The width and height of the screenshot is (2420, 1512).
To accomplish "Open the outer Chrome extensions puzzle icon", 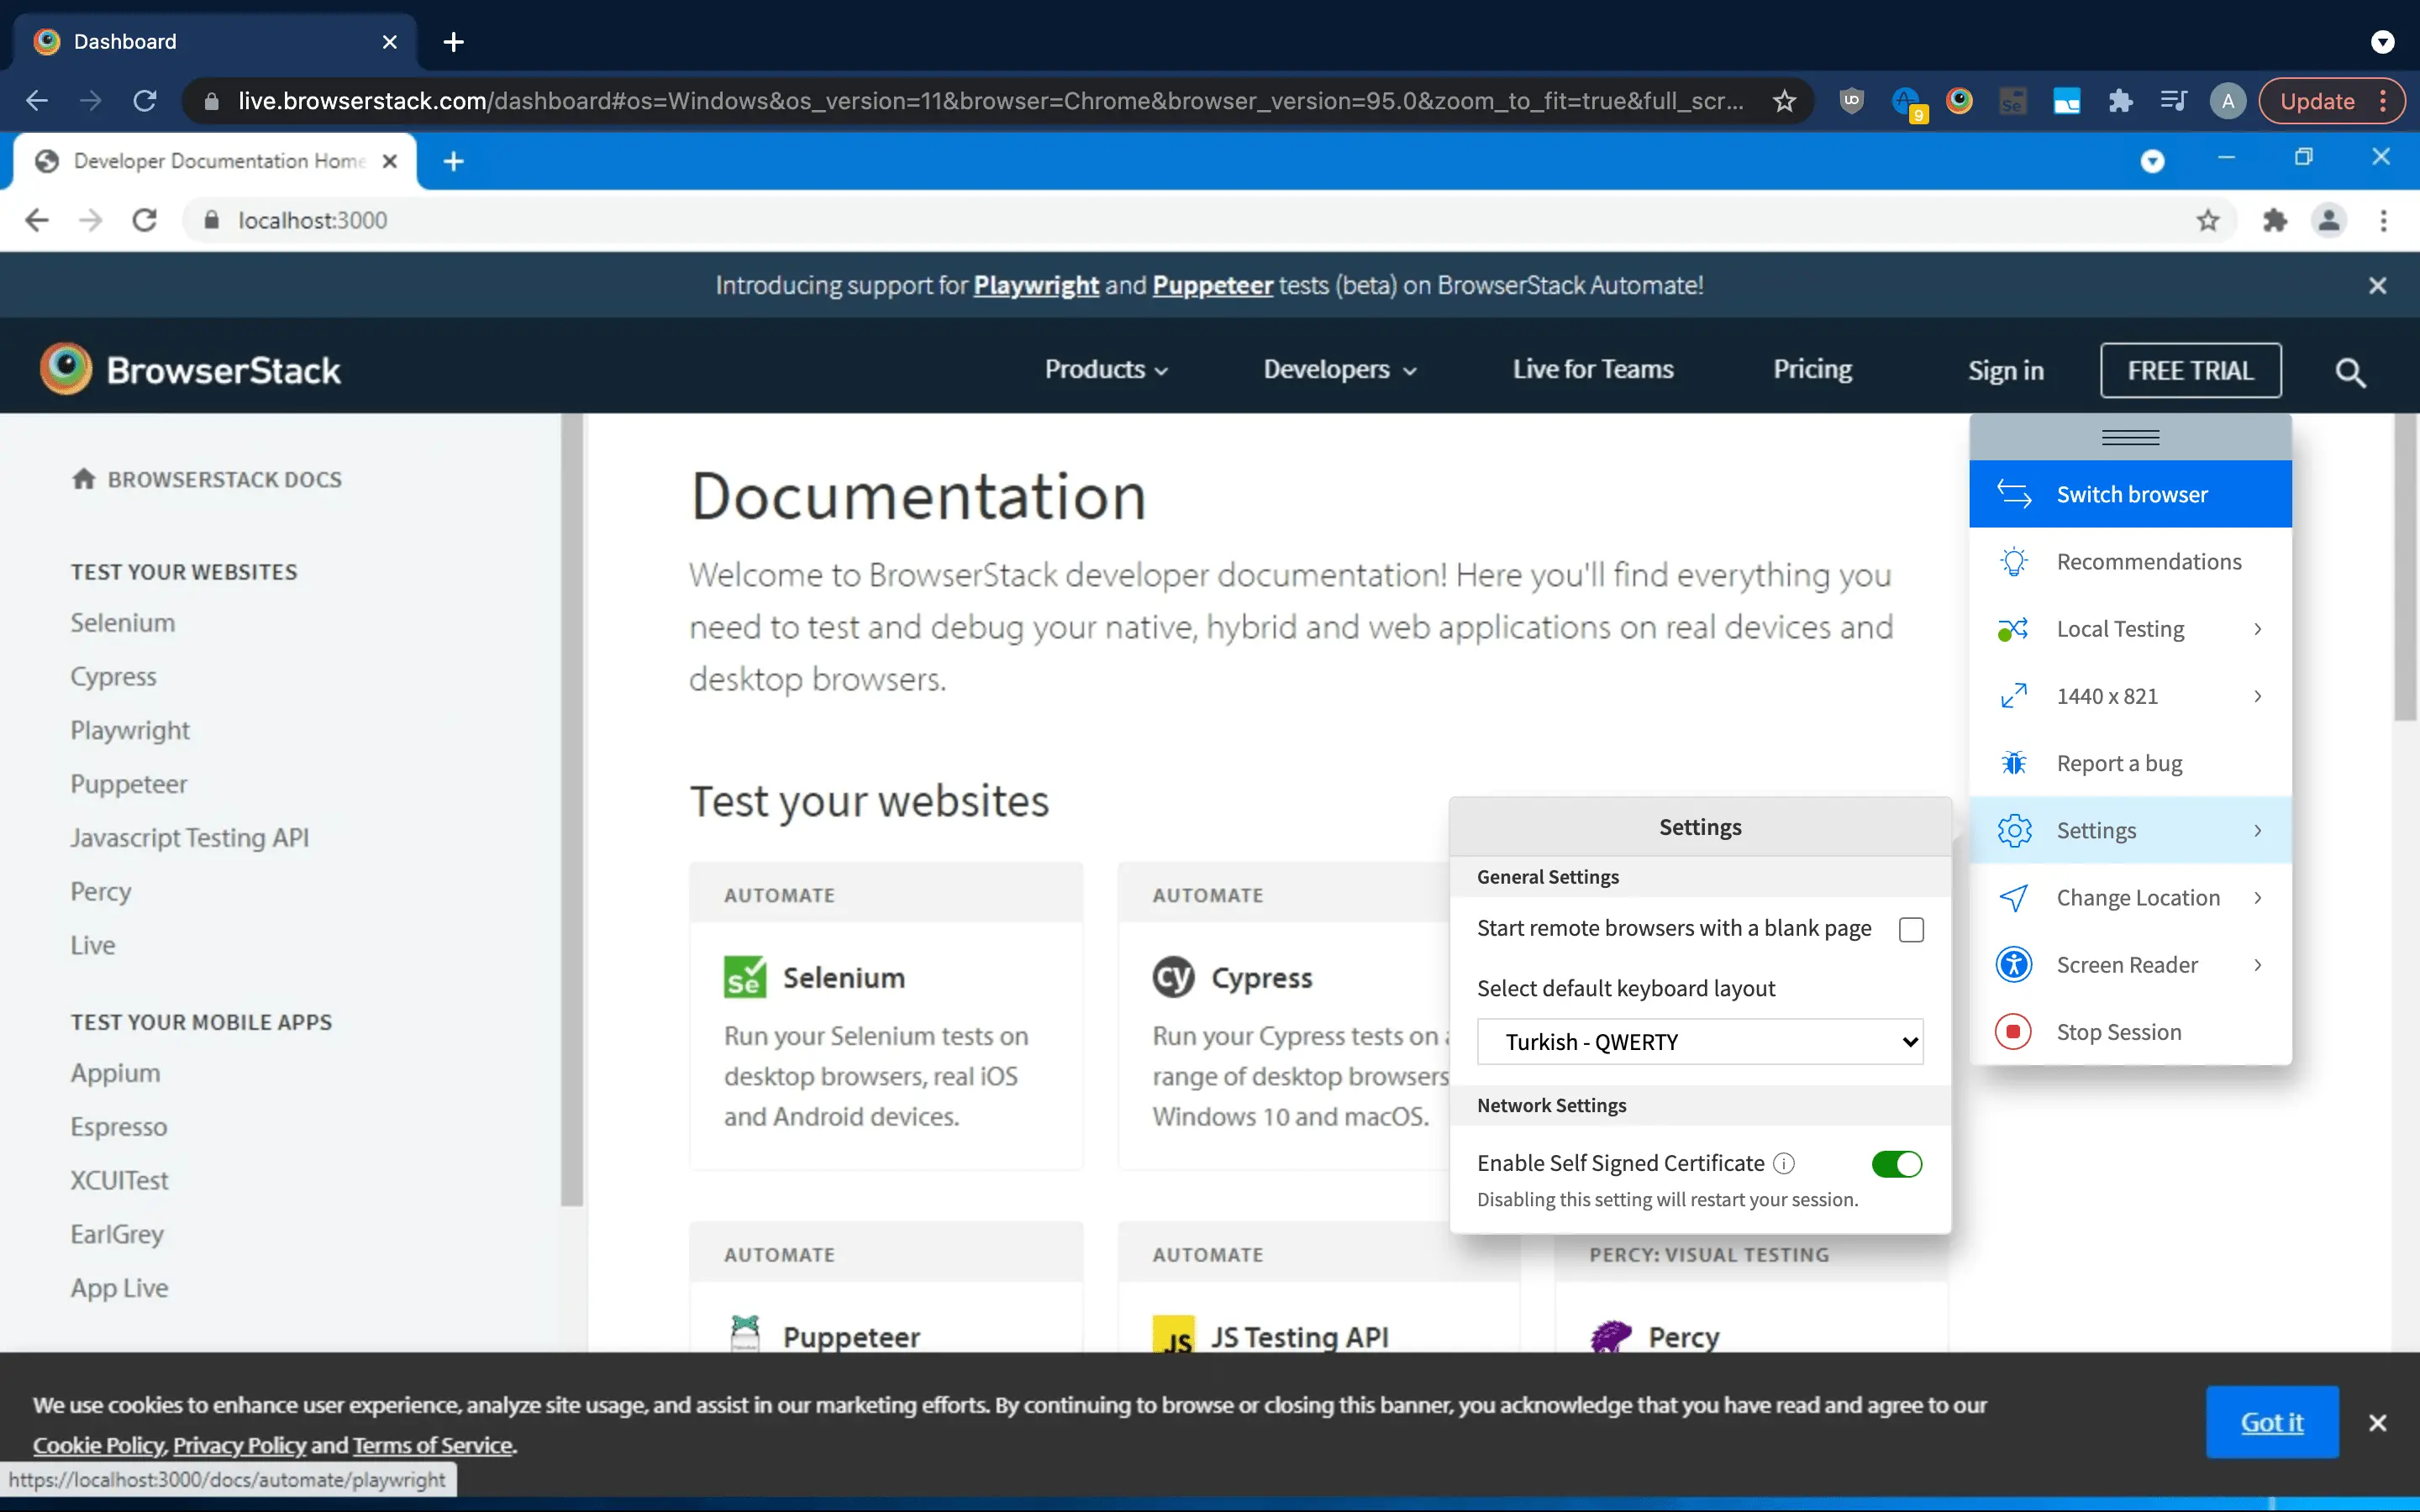I will coord(2119,101).
